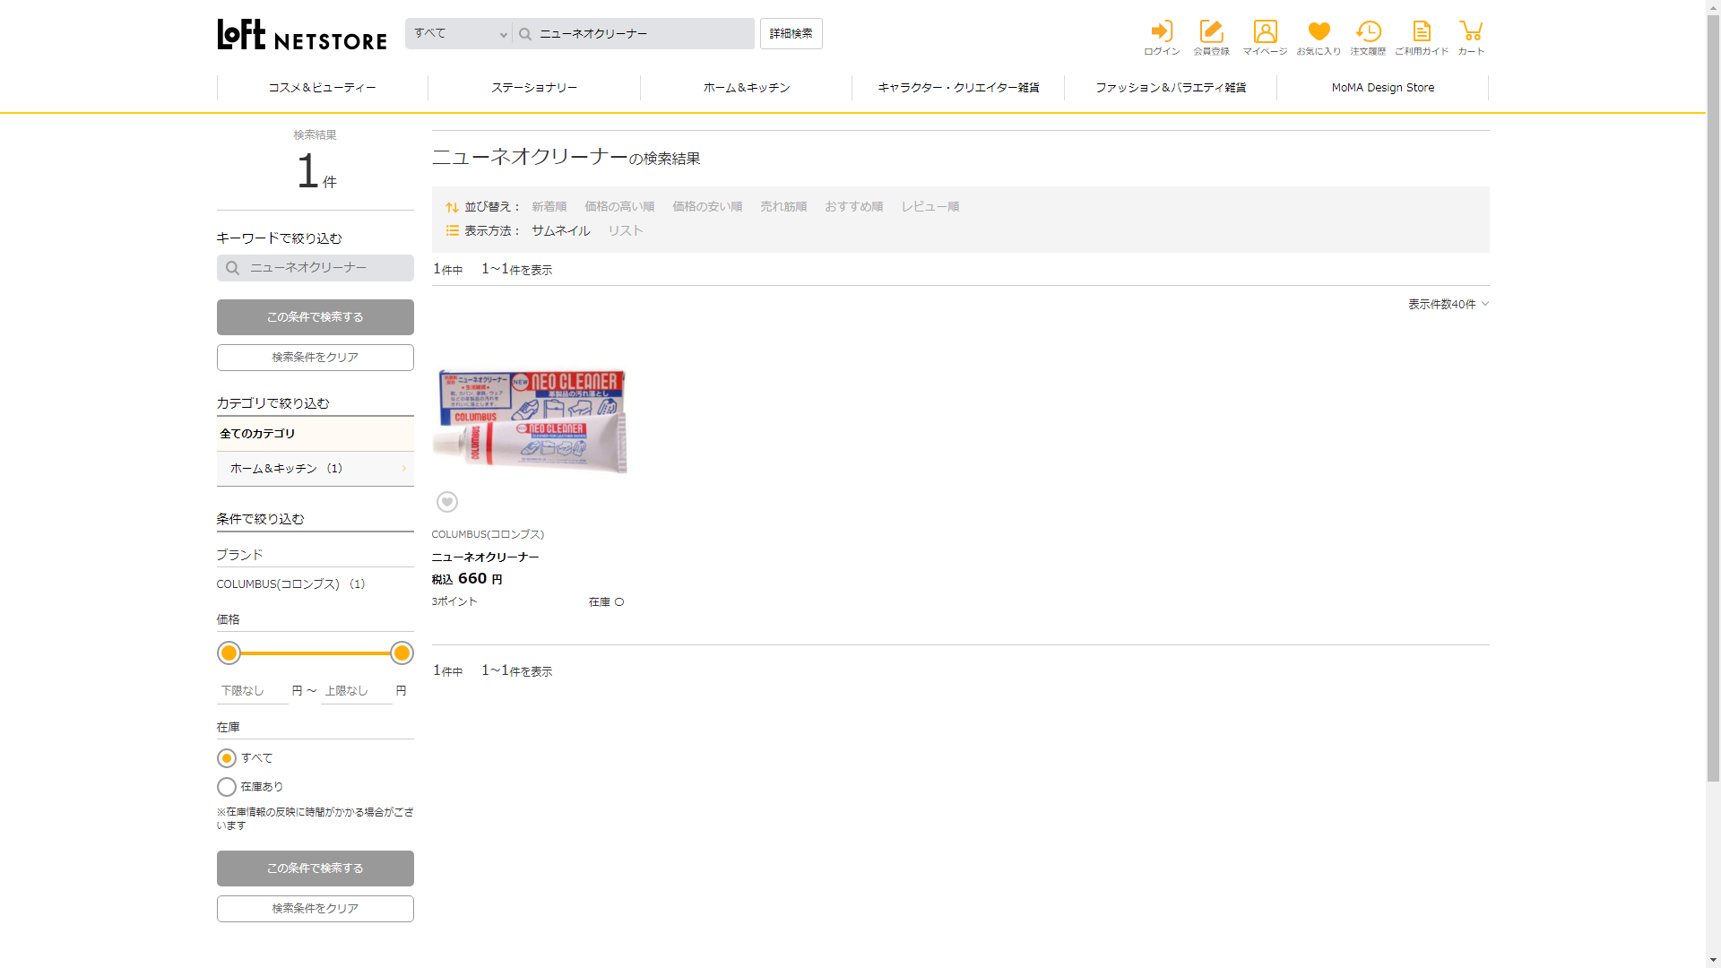This screenshot has height=968, width=1721.
Task: Open the ステーショナリー menu
Action: (x=534, y=88)
